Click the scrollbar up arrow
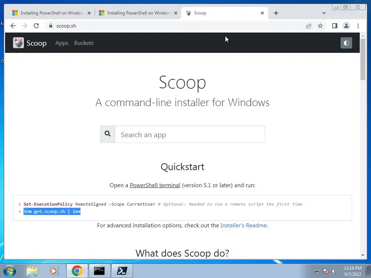This screenshot has width=371, height=278. (363, 36)
